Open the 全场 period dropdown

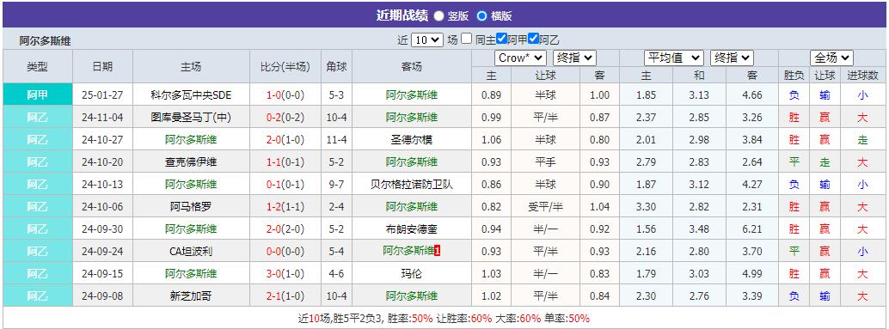[x=831, y=58]
